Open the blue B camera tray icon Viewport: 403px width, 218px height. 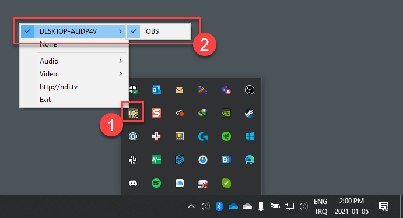[x=226, y=160]
